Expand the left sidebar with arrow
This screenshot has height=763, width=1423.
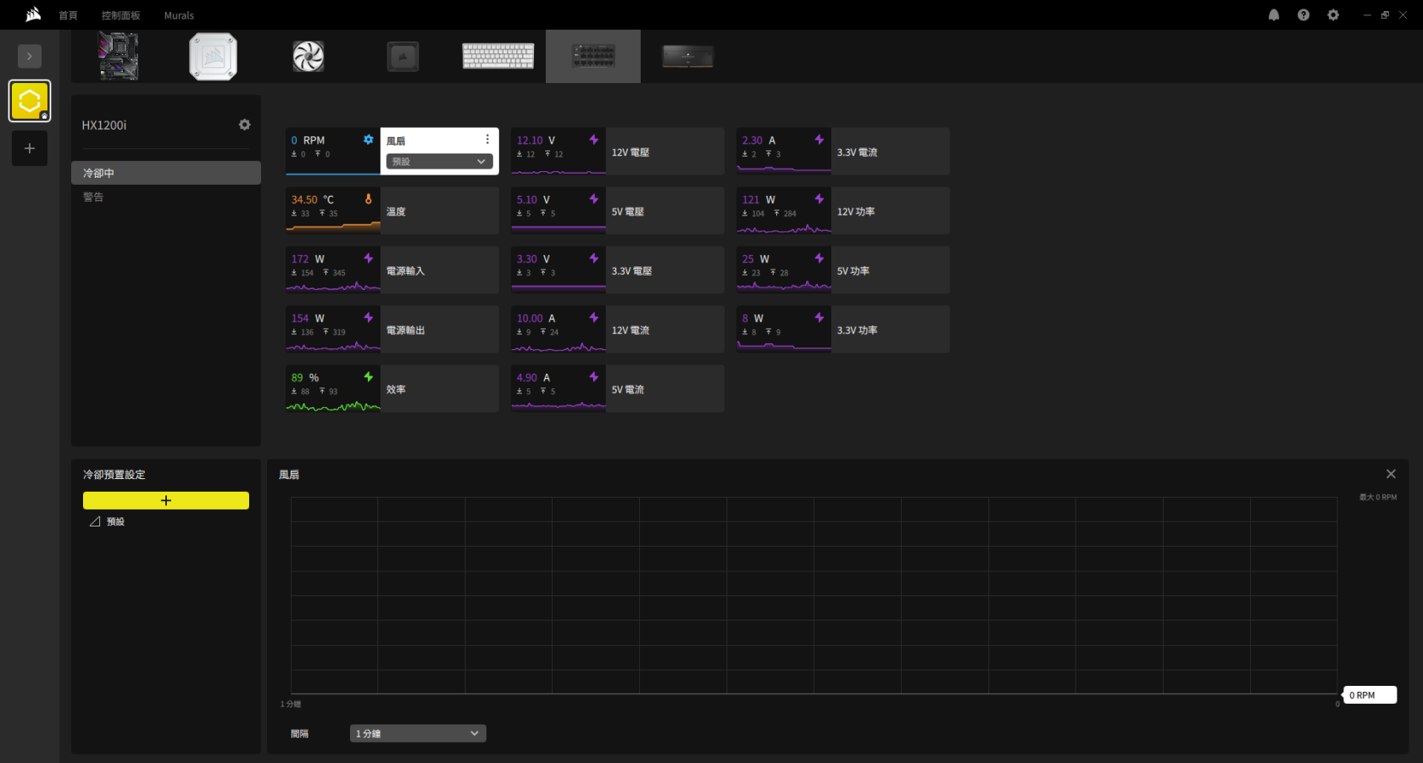30,56
